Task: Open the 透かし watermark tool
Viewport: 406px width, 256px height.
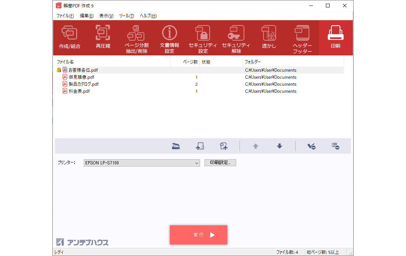Action: click(269, 38)
